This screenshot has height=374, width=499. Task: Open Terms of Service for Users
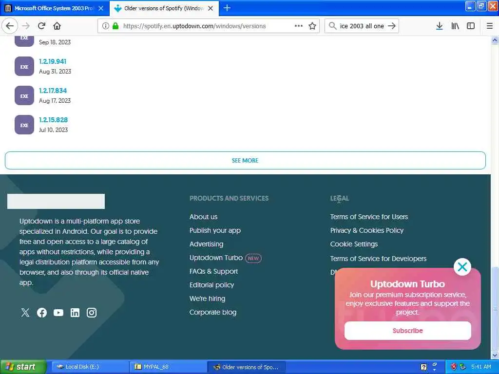coord(369,217)
